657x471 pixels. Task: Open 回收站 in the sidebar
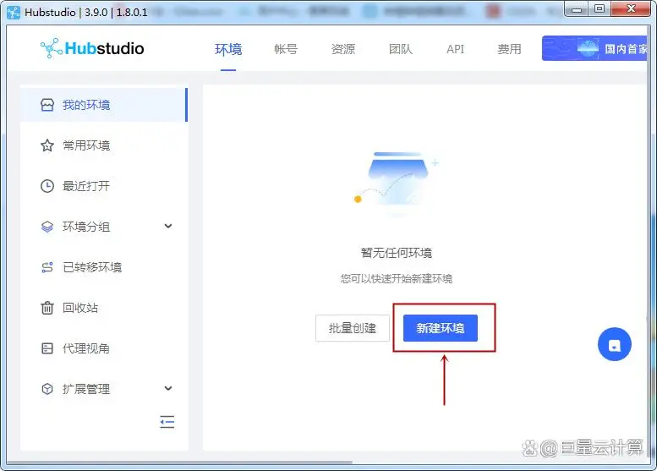pyautogui.click(x=103, y=308)
